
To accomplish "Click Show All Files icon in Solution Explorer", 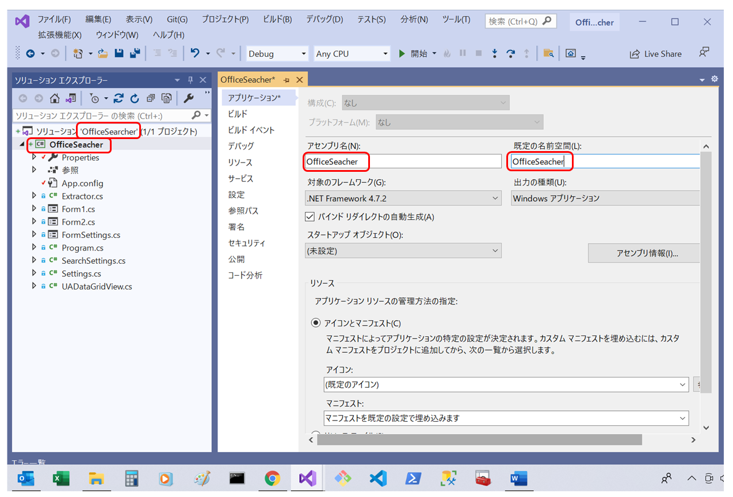I will (x=166, y=98).
